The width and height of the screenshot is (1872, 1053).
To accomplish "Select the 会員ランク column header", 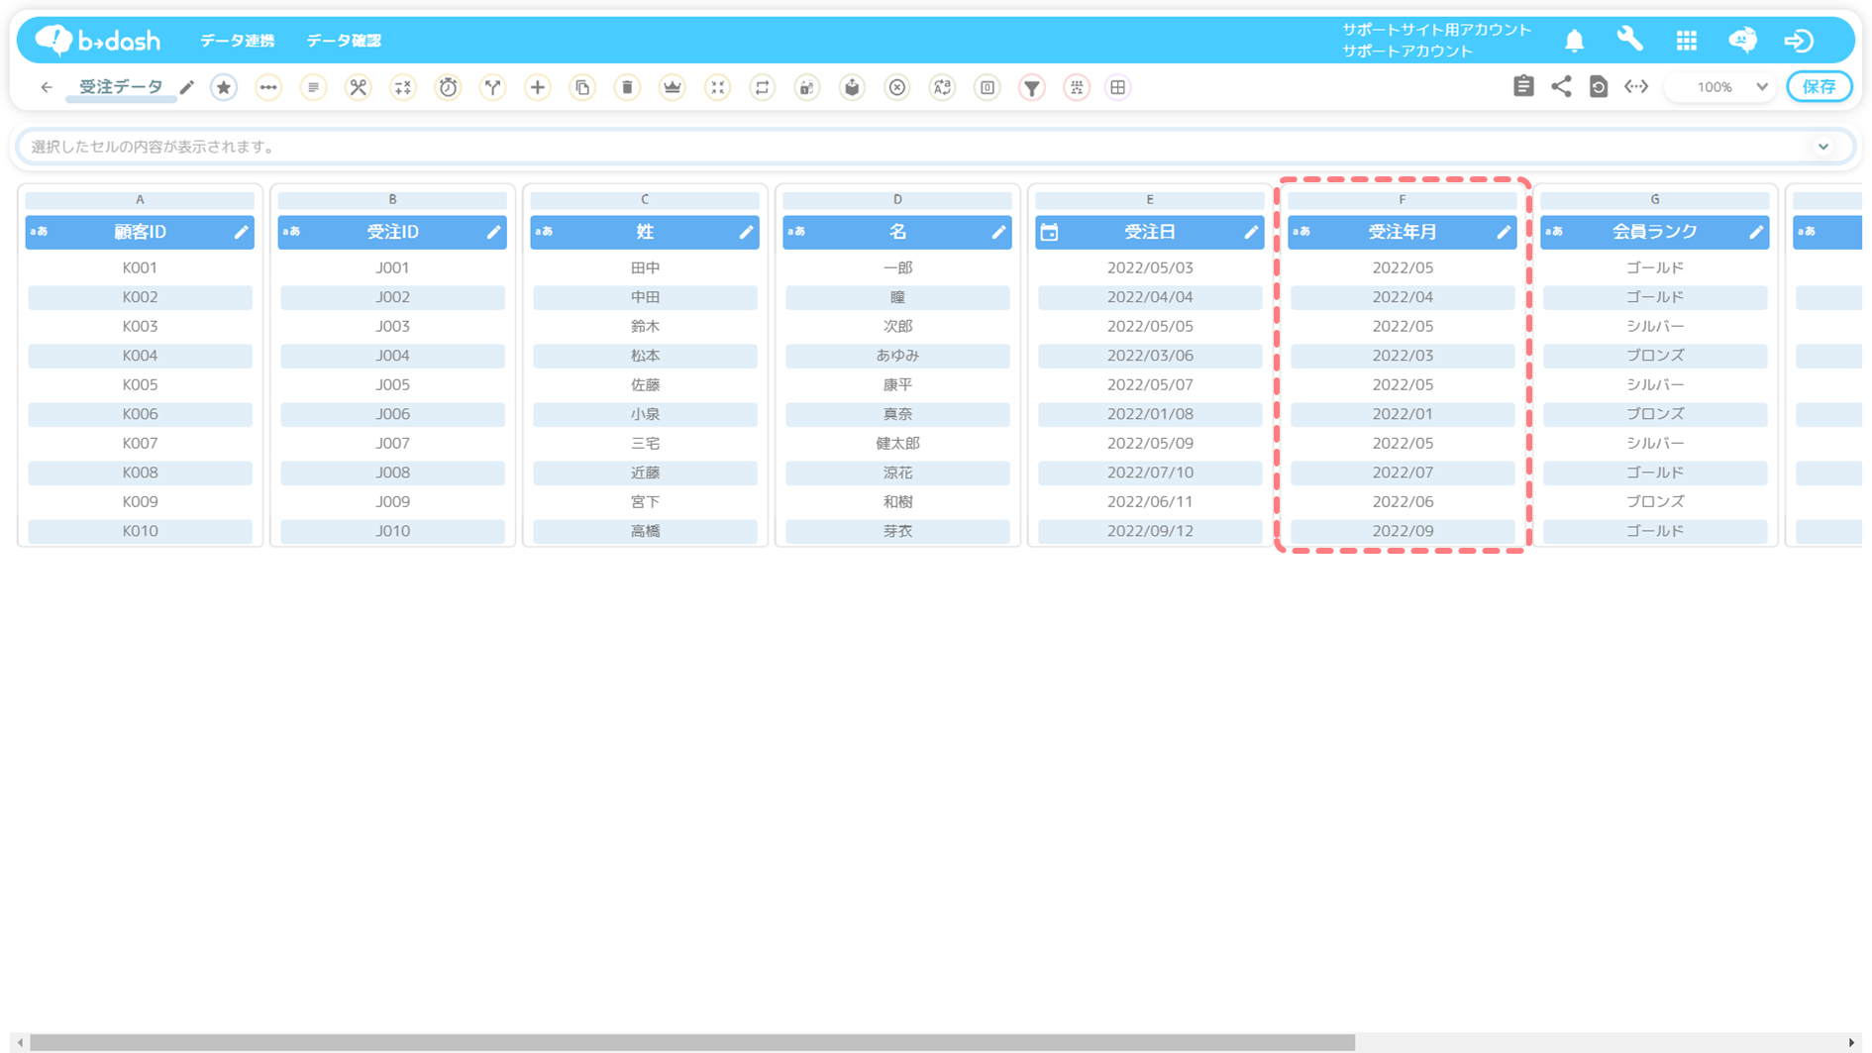I will [1654, 232].
